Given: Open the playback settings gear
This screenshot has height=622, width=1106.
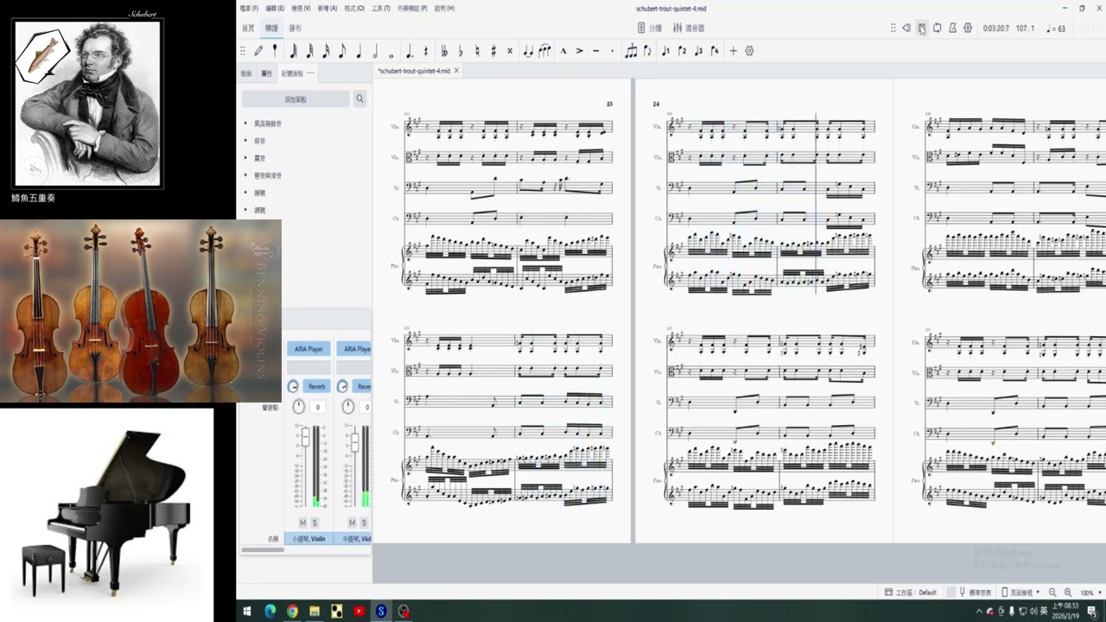Looking at the screenshot, I should click(968, 29).
